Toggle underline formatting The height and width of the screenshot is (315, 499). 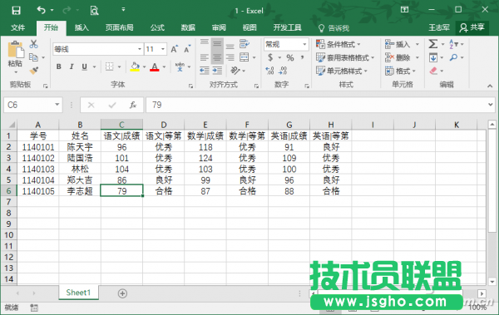tap(84, 66)
